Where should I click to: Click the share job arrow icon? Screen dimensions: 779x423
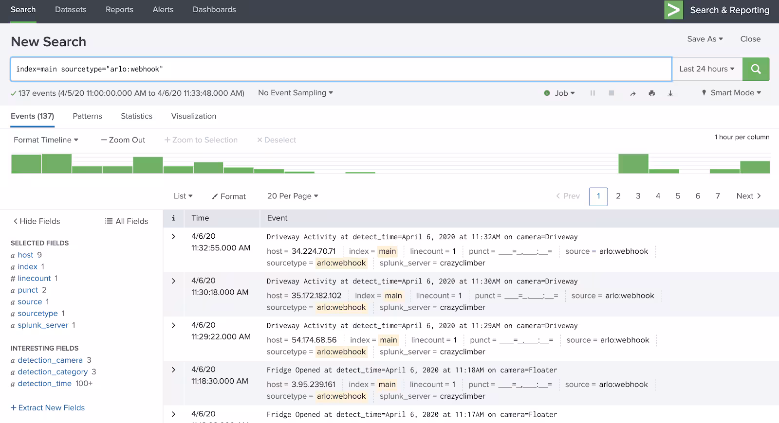click(632, 93)
